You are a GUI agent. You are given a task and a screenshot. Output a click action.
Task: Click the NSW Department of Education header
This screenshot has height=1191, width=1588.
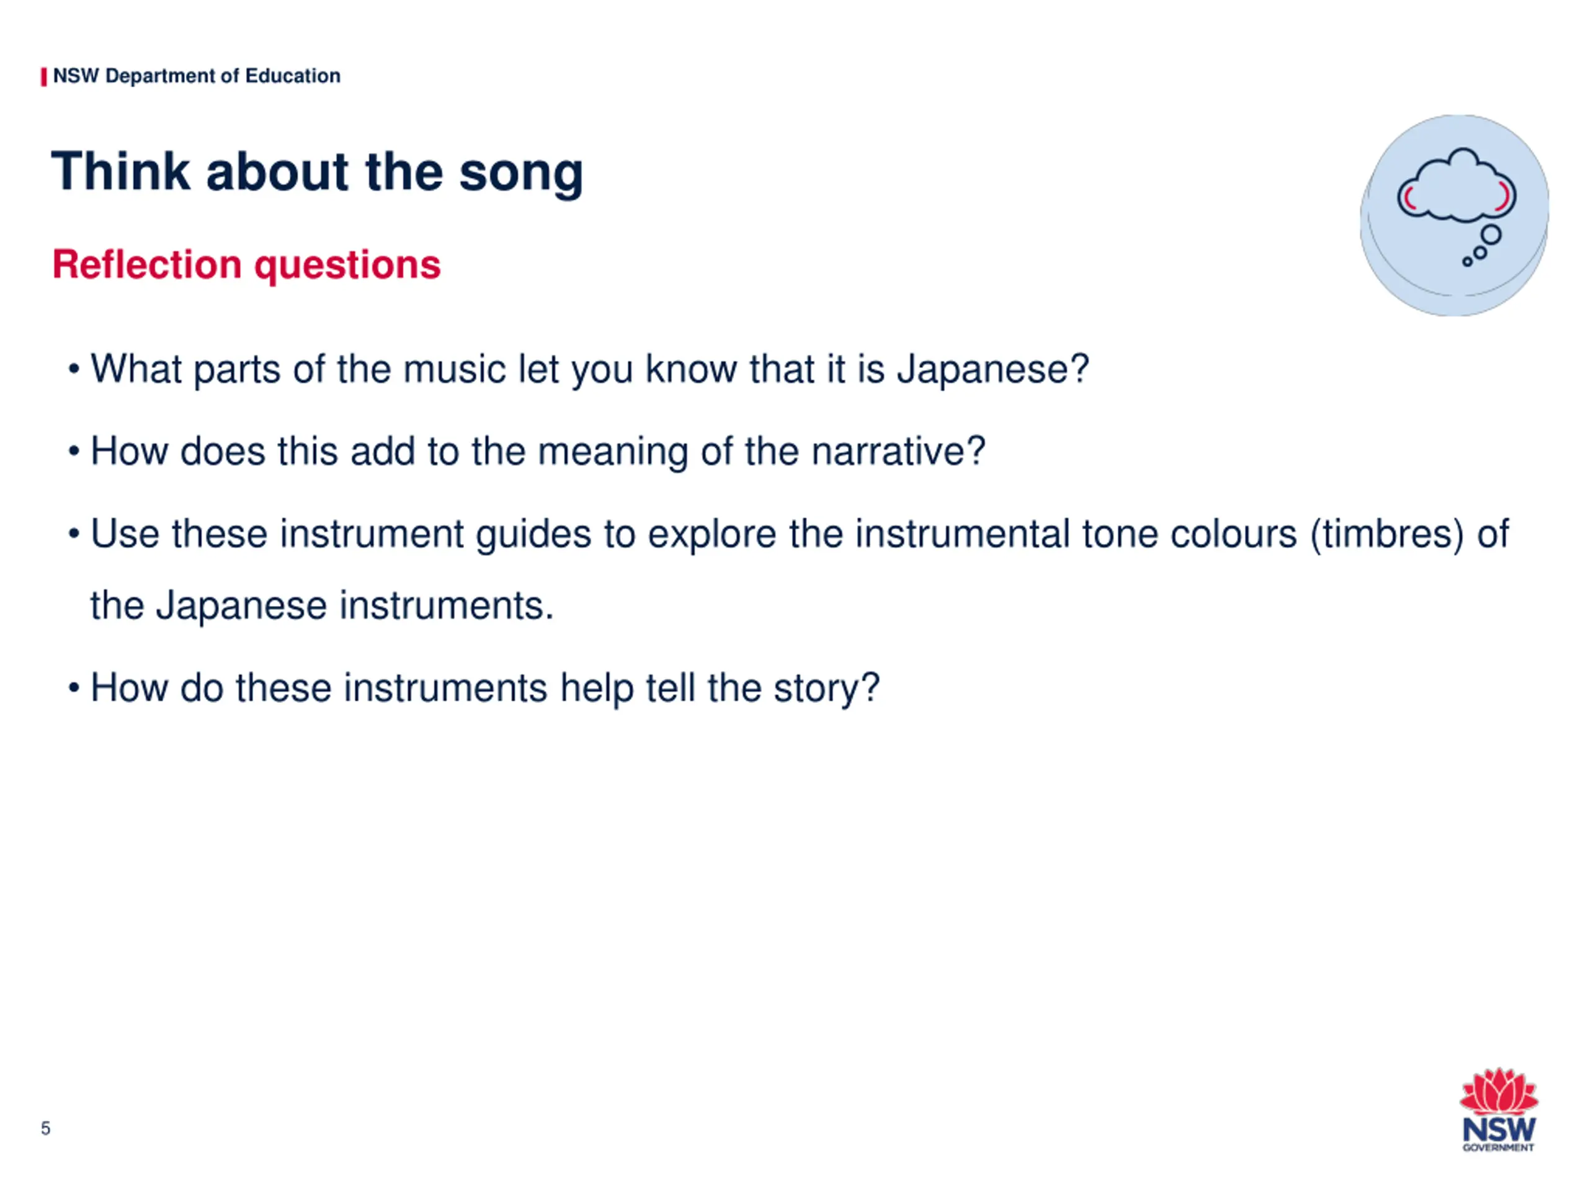(197, 76)
